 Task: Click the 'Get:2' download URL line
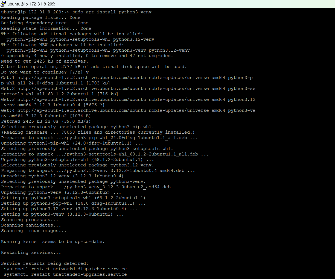tap(128, 89)
